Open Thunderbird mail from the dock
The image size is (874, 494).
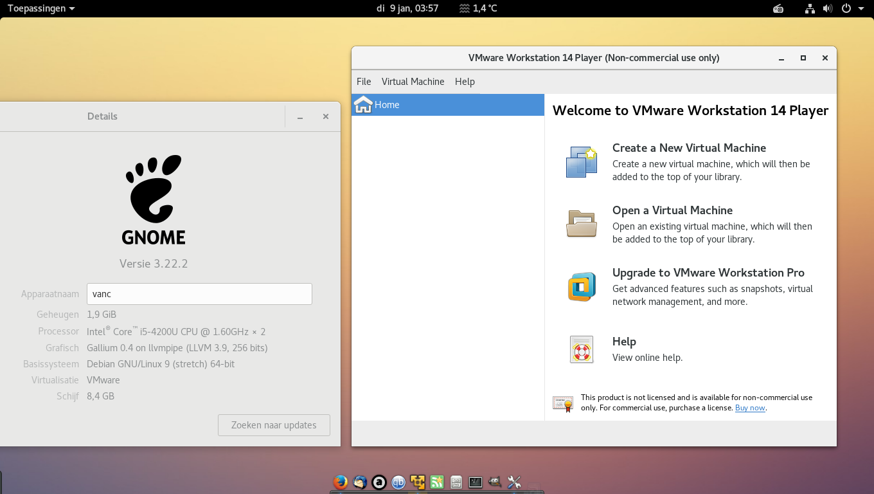coord(360,482)
